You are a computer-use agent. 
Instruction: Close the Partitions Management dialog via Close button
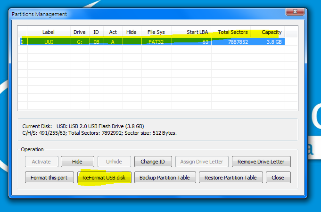278,178
